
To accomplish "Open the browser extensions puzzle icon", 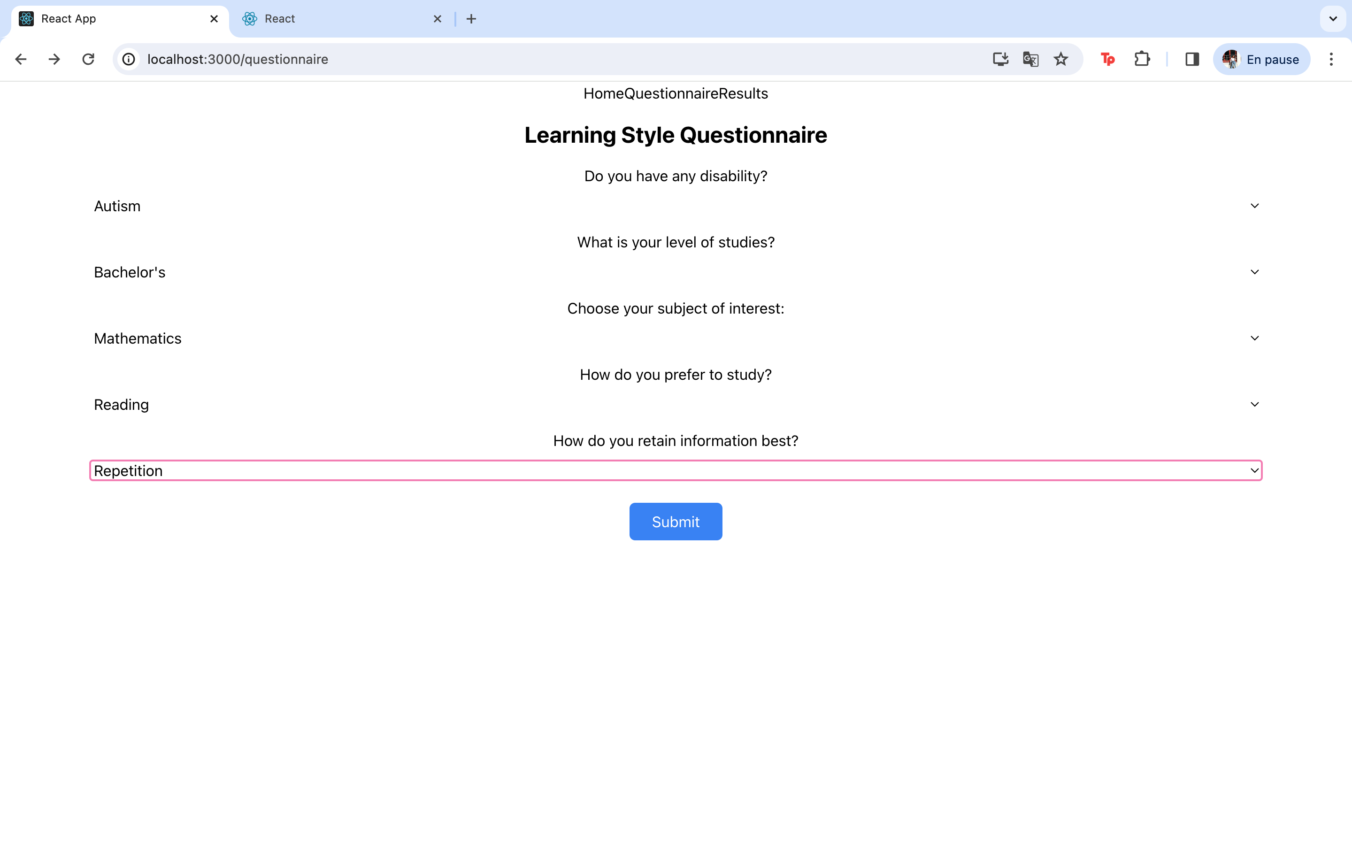I will tap(1142, 59).
